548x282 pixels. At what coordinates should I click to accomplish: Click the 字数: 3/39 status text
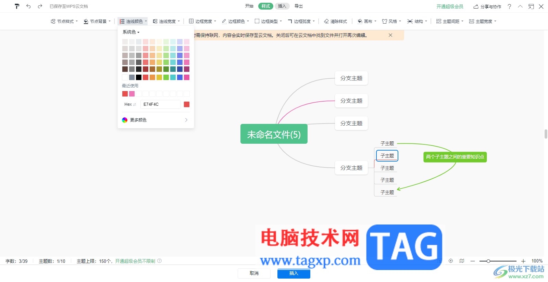point(16,261)
